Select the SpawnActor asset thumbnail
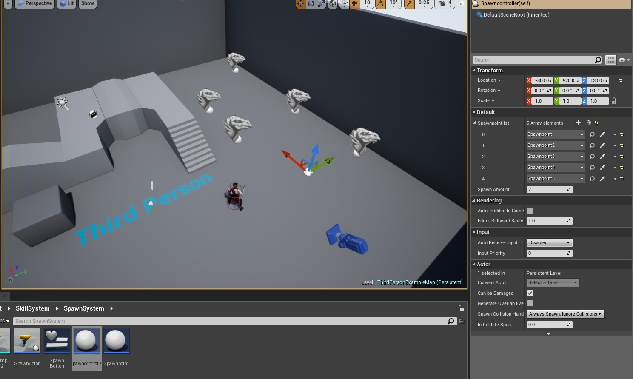633x379 pixels. (27, 341)
